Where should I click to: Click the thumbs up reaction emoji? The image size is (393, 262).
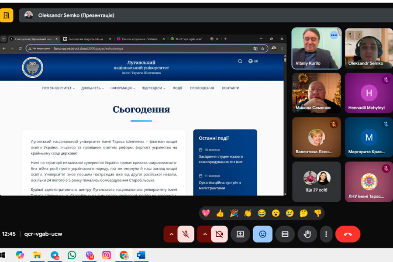click(x=220, y=213)
